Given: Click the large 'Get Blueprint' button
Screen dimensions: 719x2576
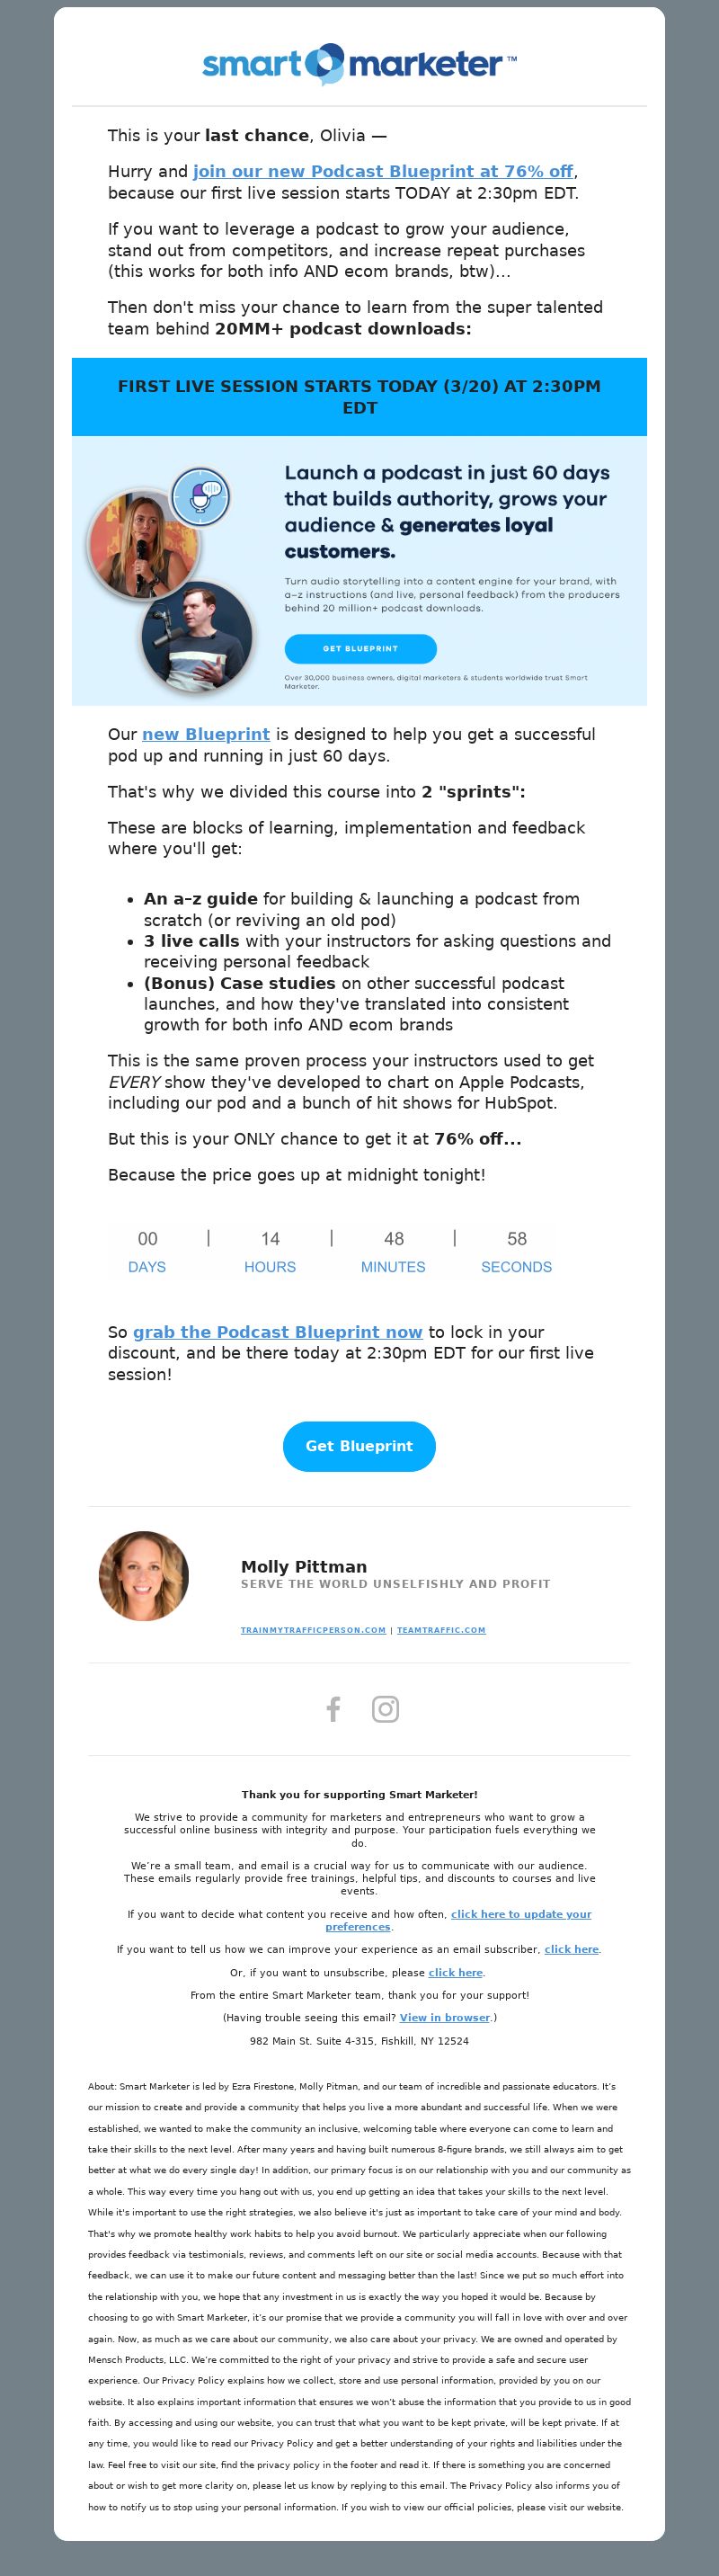Looking at the screenshot, I should [359, 1446].
